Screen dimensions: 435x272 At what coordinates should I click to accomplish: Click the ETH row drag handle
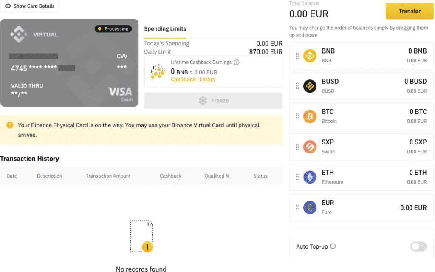coord(297,177)
